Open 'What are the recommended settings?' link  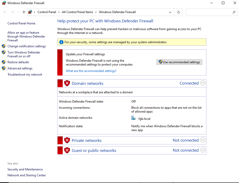click(91, 71)
